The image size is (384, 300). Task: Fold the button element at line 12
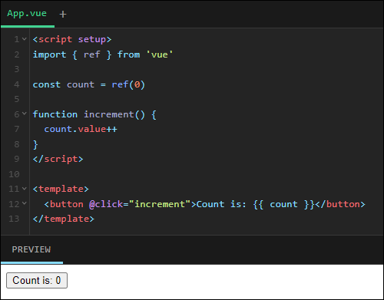tap(25, 204)
